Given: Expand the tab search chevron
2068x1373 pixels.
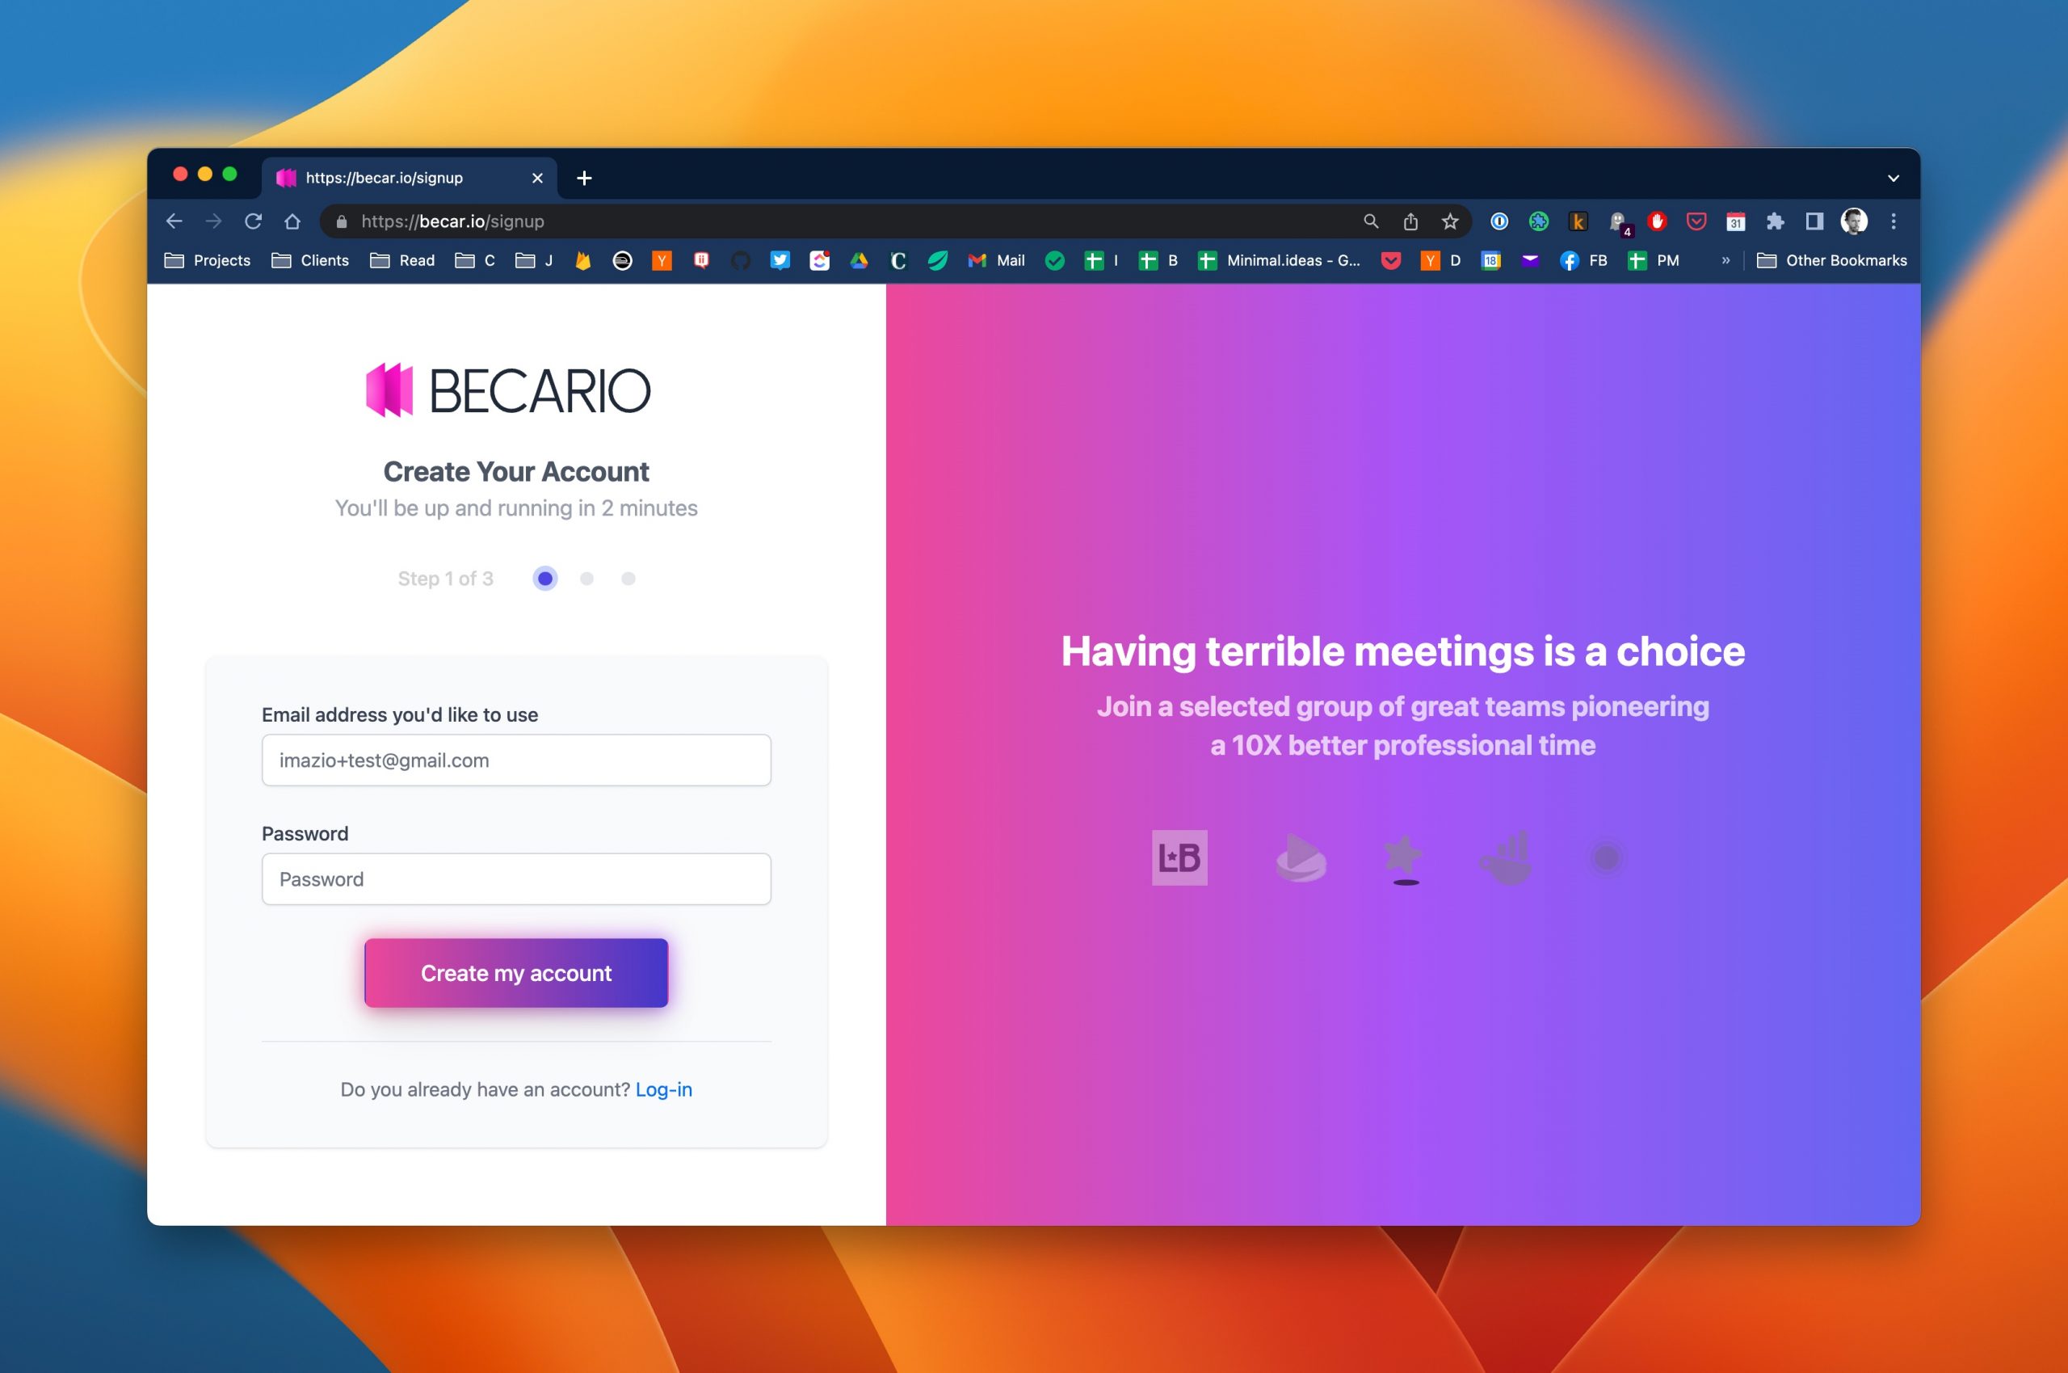Looking at the screenshot, I should click(1893, 178).
